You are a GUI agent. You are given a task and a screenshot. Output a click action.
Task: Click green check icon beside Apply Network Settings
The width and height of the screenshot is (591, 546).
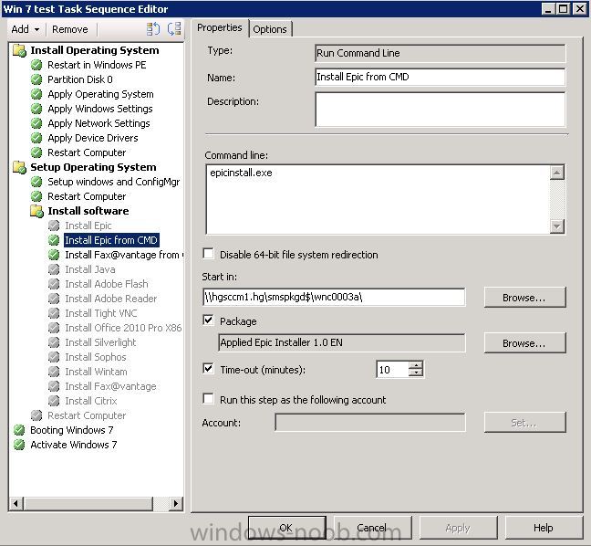click(x=36, y=123)
